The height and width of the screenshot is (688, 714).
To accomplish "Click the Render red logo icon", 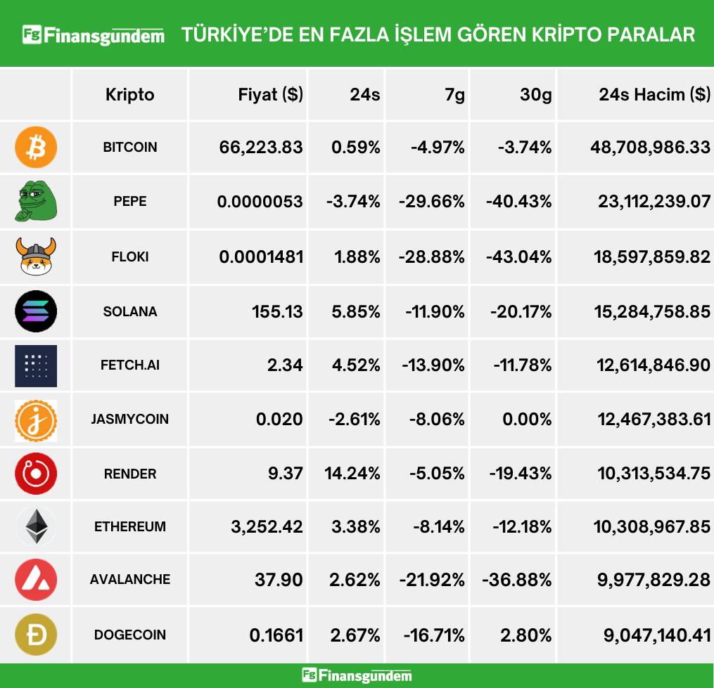I will point(36,474).
